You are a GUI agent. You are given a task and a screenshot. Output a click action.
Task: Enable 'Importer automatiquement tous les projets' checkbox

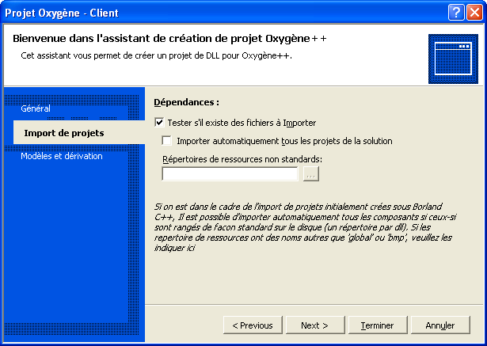[167, 141]
